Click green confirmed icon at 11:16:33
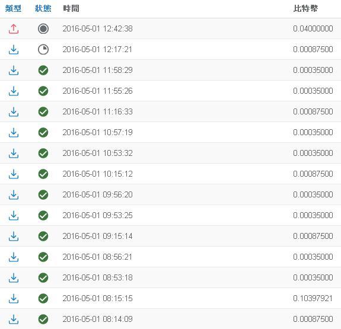341x329 pixels. click(43, 112)
